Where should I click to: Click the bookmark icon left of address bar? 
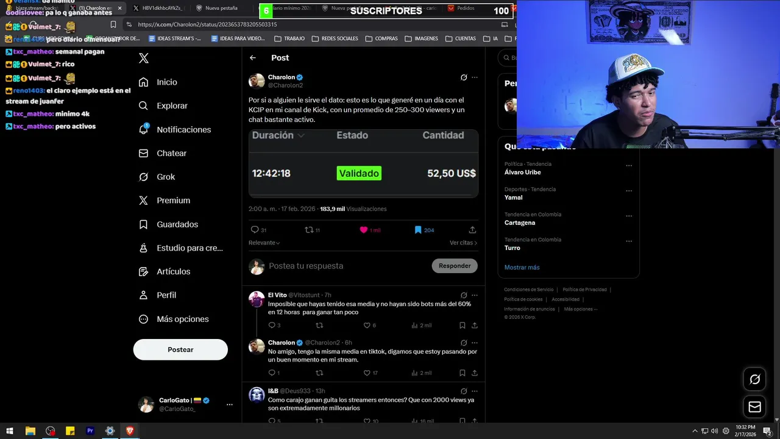(x=113, y=24)
